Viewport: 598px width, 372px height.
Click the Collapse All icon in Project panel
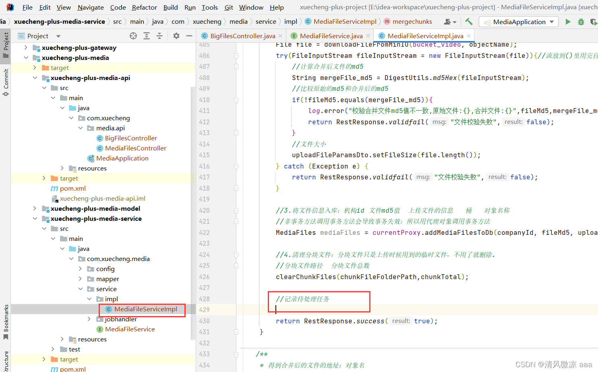[159, 36]
